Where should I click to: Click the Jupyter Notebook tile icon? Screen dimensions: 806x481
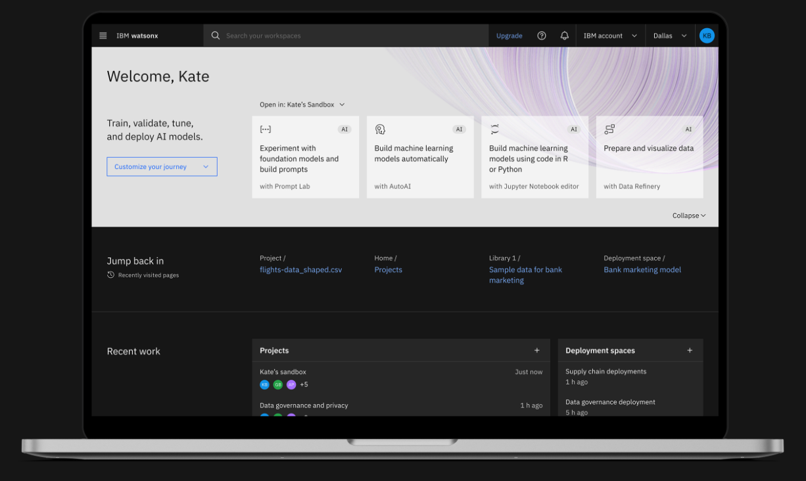coord(495,129)
